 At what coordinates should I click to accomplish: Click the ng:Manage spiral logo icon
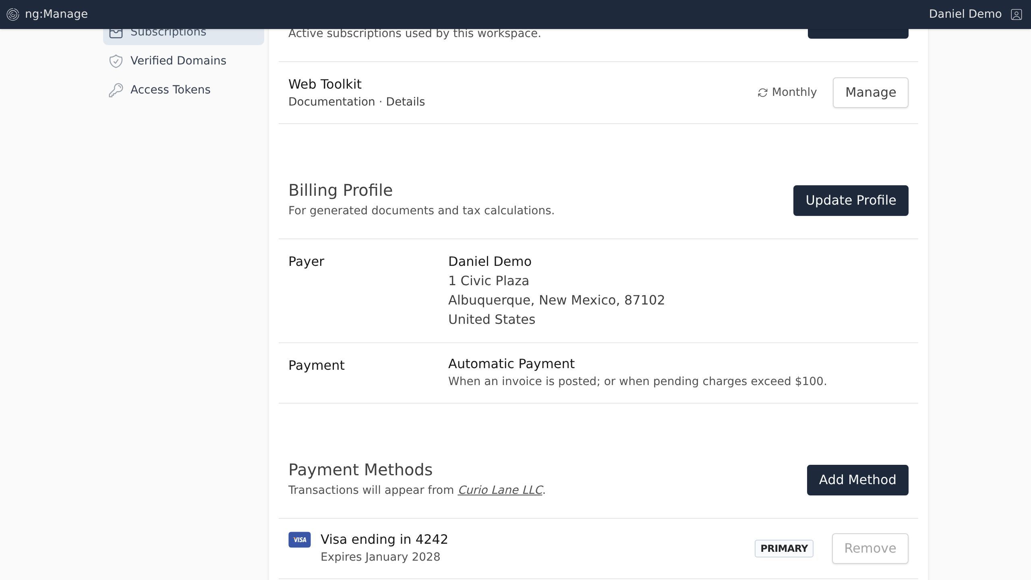[x=13, y=14]
